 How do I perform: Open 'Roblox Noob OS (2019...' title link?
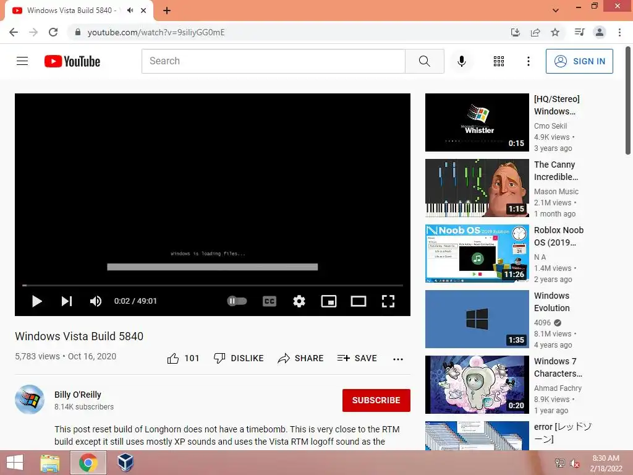[559, 236]
